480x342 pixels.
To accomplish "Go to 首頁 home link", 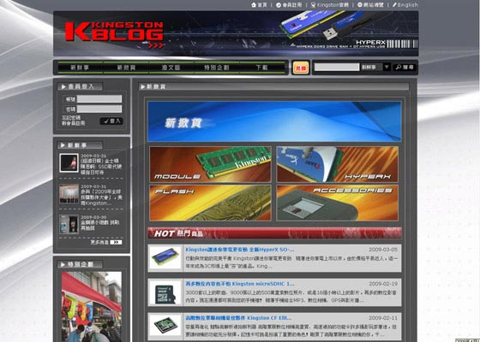I will pyautogui.click(x=262, y=5).
